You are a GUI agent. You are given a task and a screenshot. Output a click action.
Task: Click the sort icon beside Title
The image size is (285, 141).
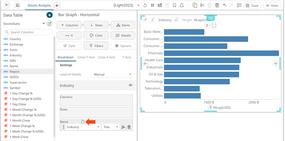tap(123, 127)
